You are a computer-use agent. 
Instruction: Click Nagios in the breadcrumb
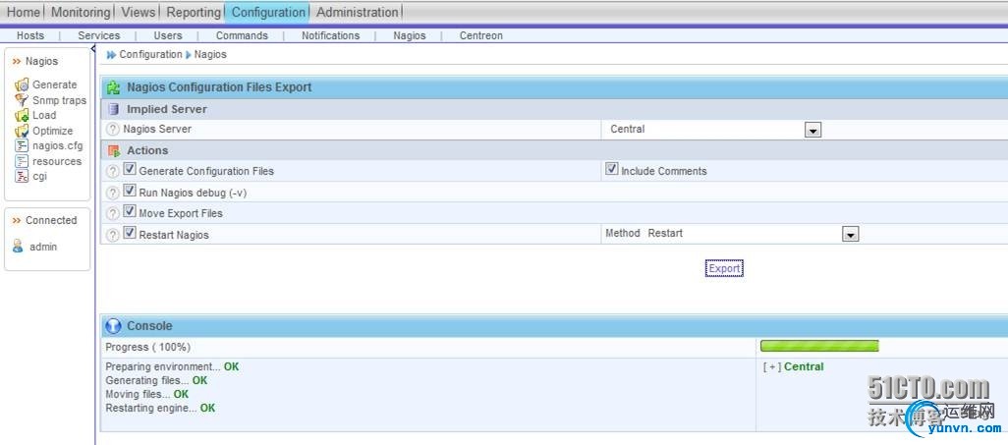tap(210, 55)
